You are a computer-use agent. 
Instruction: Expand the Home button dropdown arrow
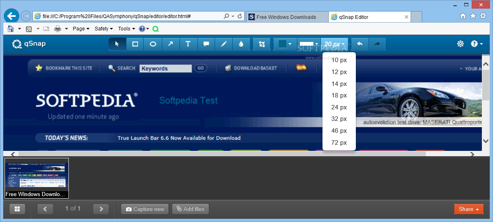(19, 29)
